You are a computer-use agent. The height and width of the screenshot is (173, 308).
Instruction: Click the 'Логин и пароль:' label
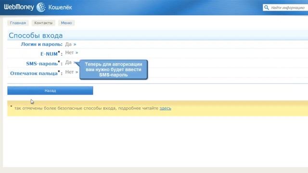tap(42, 44)
